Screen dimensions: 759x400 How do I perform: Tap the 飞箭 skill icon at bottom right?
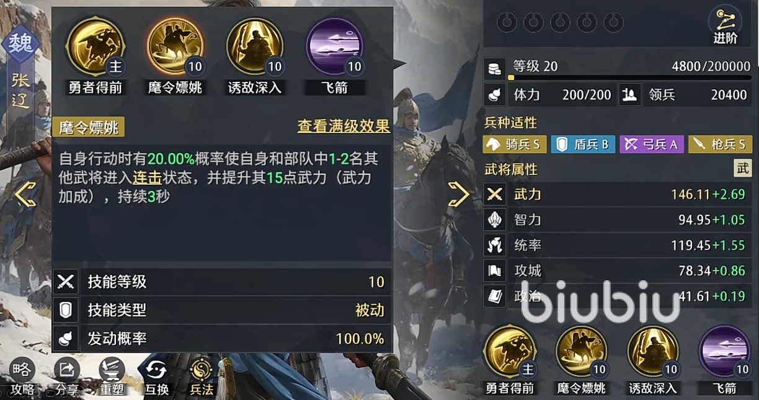tap(726, 352)
